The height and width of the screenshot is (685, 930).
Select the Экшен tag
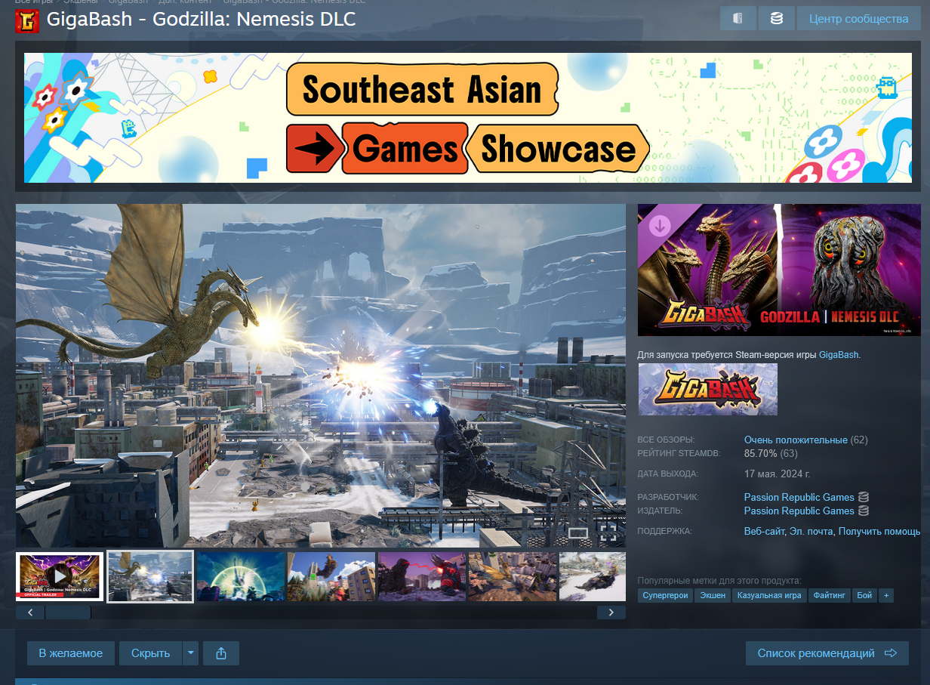click(x=713, y=596)
